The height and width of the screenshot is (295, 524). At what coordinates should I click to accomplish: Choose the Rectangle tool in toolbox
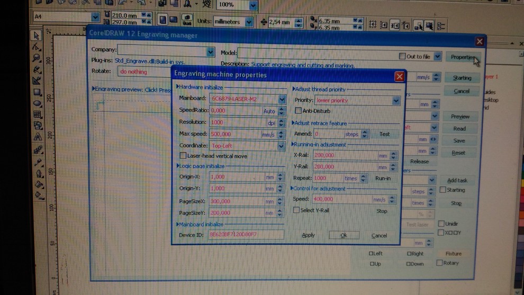(38, 92)
